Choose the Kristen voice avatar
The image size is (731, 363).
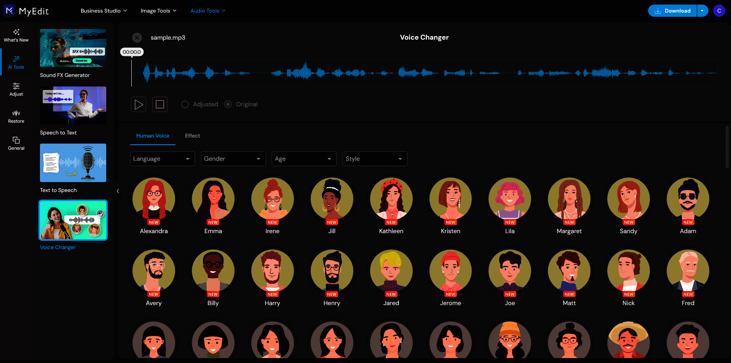[451, 199]
